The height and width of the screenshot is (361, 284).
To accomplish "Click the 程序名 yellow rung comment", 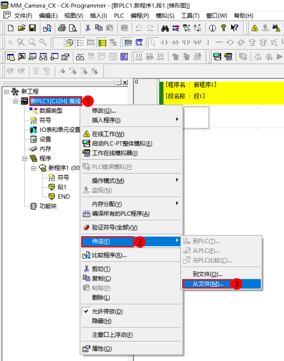I will (x=191, y=85).
